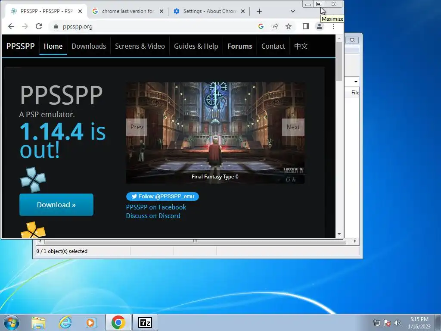
Task: Click the volume speaker tray icon
Action: (x=398, y=323)
